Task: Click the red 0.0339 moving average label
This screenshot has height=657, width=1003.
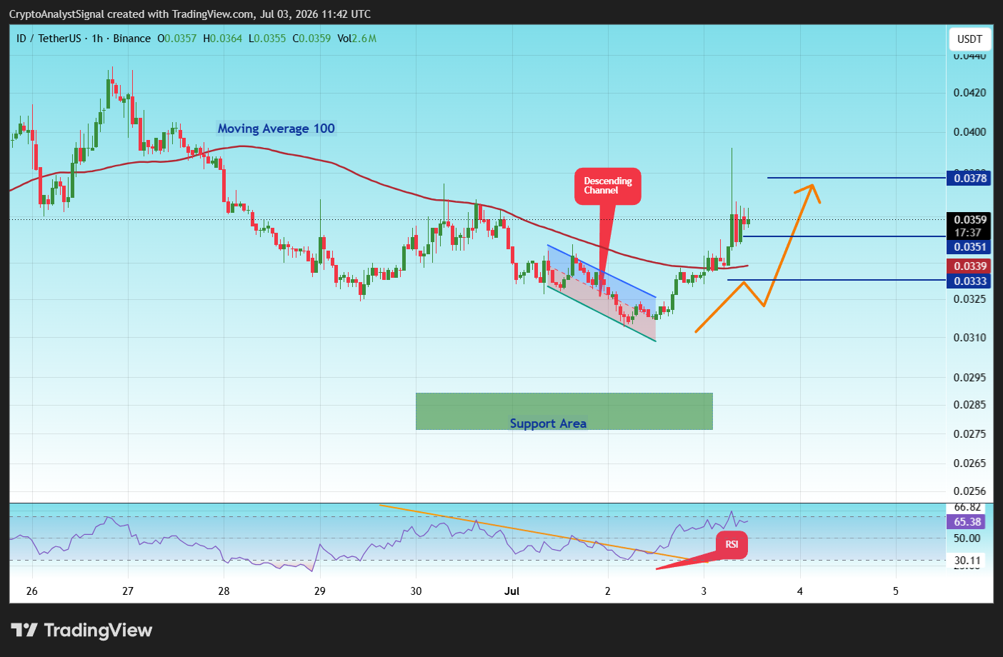Action: click(x=969, y=266)
